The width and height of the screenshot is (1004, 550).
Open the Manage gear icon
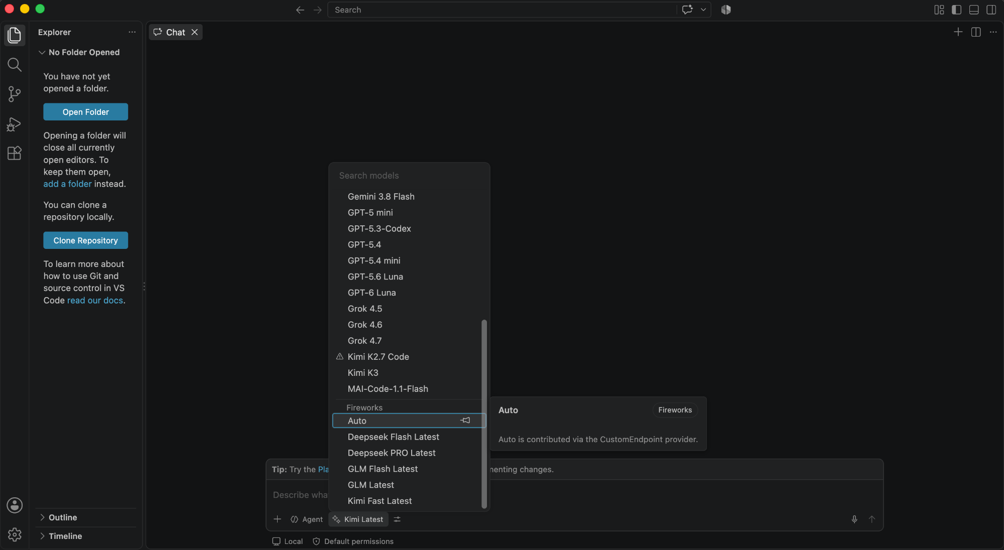pos(15,534)
